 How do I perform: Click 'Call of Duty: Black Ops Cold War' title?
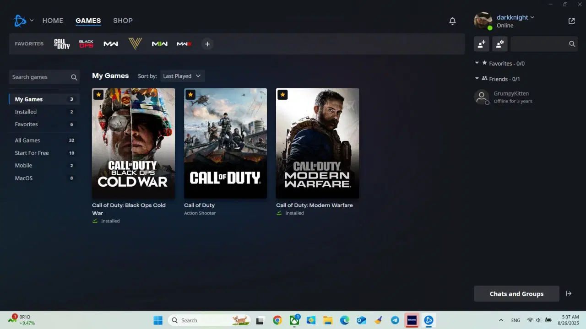click(129, 209)
